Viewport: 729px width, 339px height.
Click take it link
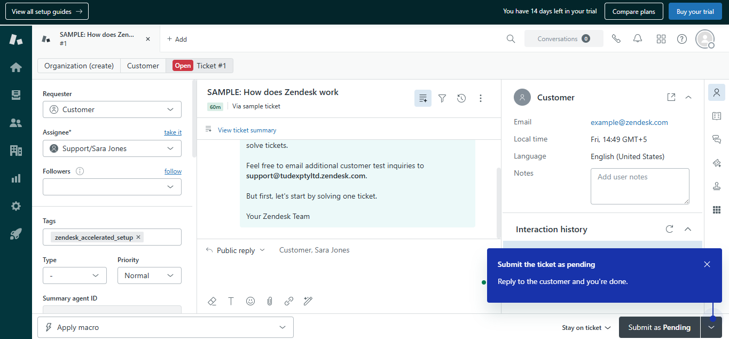click(173, 132)
